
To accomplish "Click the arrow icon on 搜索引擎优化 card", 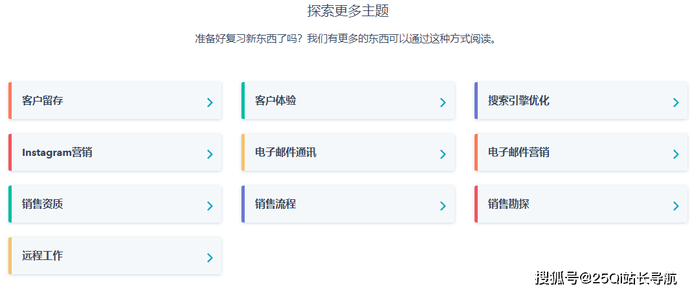I will 676,102.
